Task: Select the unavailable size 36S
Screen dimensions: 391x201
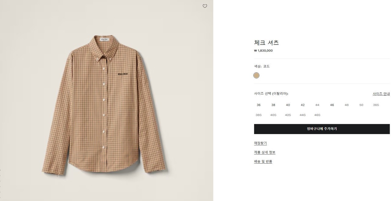Action: [376, 105]
